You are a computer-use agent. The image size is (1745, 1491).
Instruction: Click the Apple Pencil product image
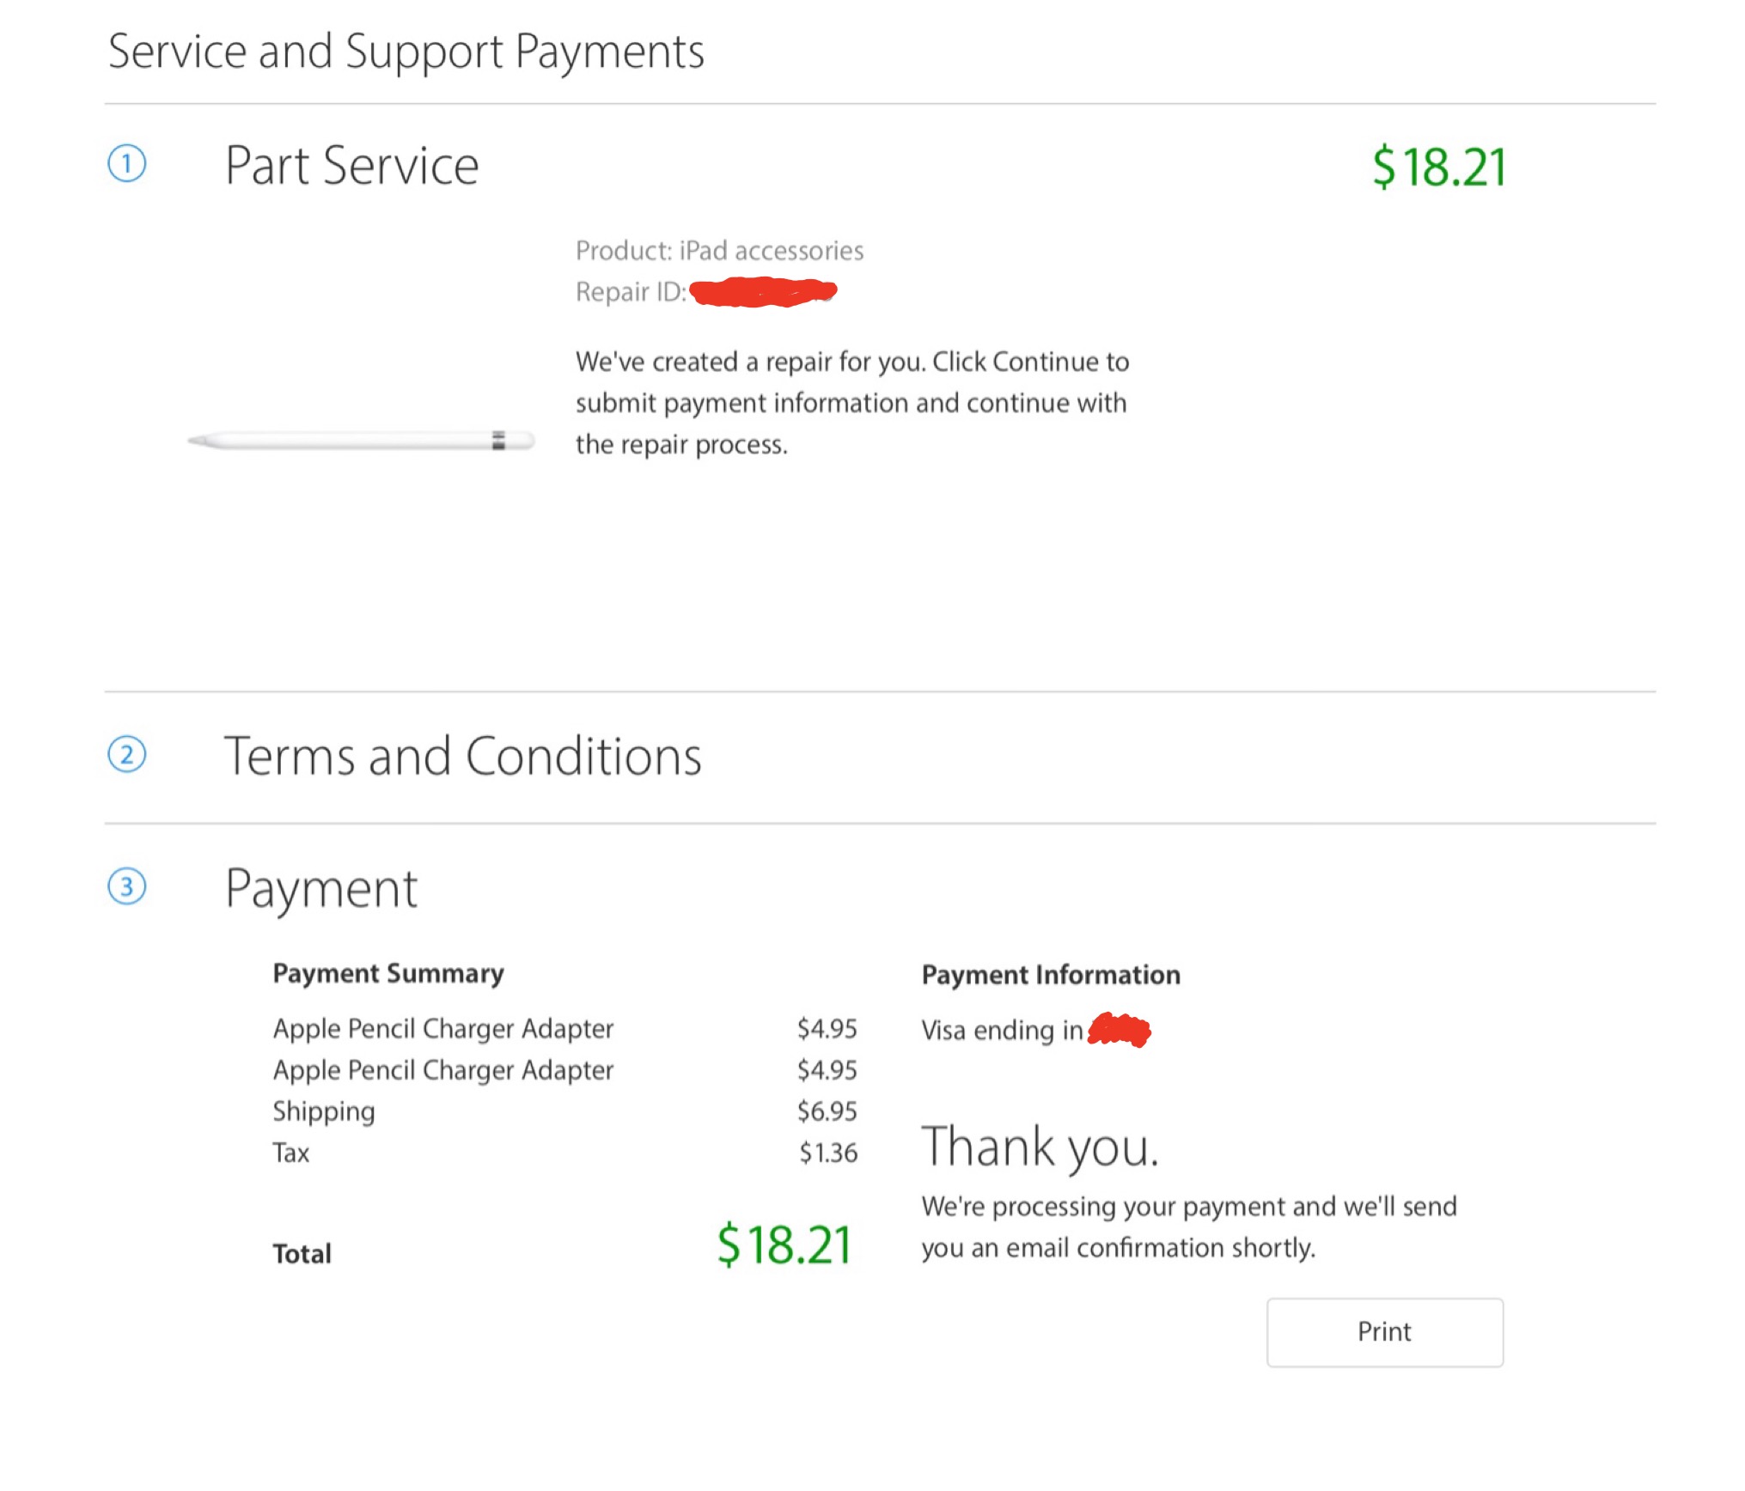click(x=361, y=441)
